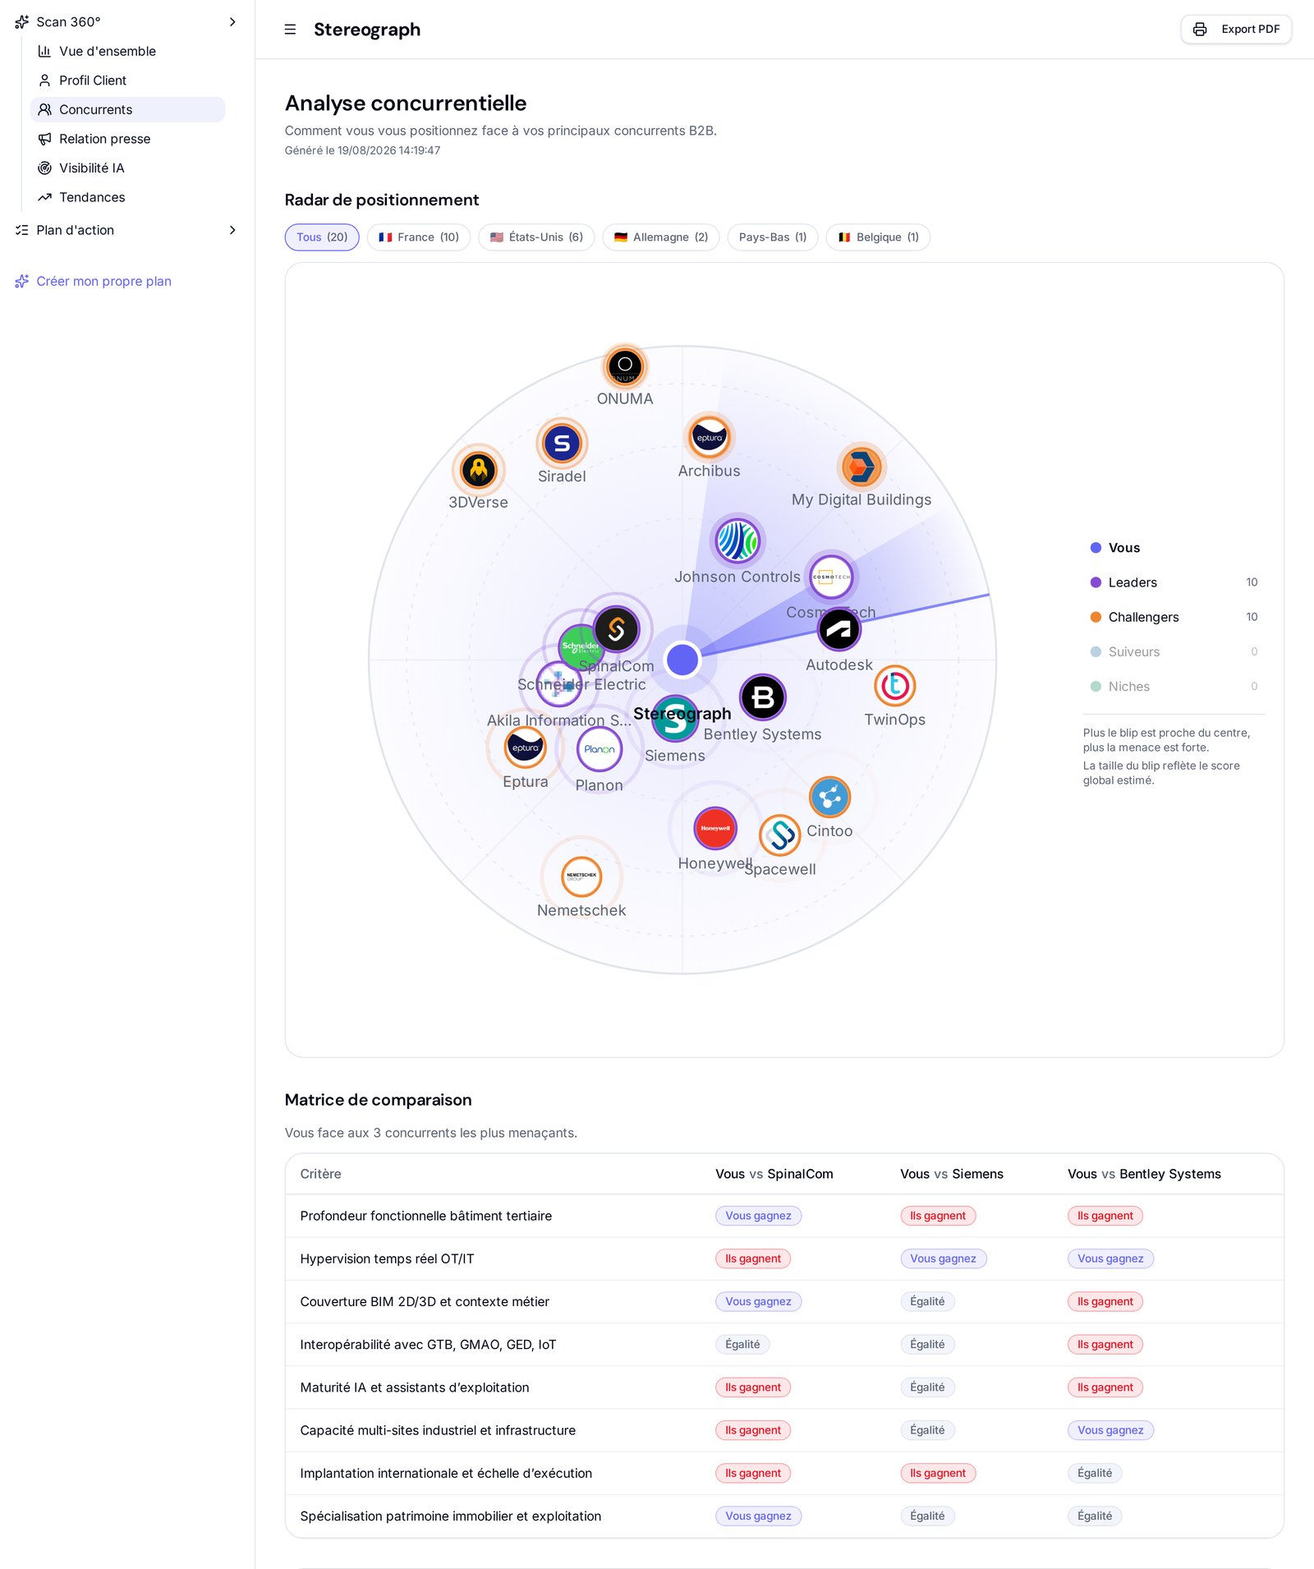Filter radar by Tous (20)
The width and height of the screenshot is (1314, 1569).
[322, 237]
